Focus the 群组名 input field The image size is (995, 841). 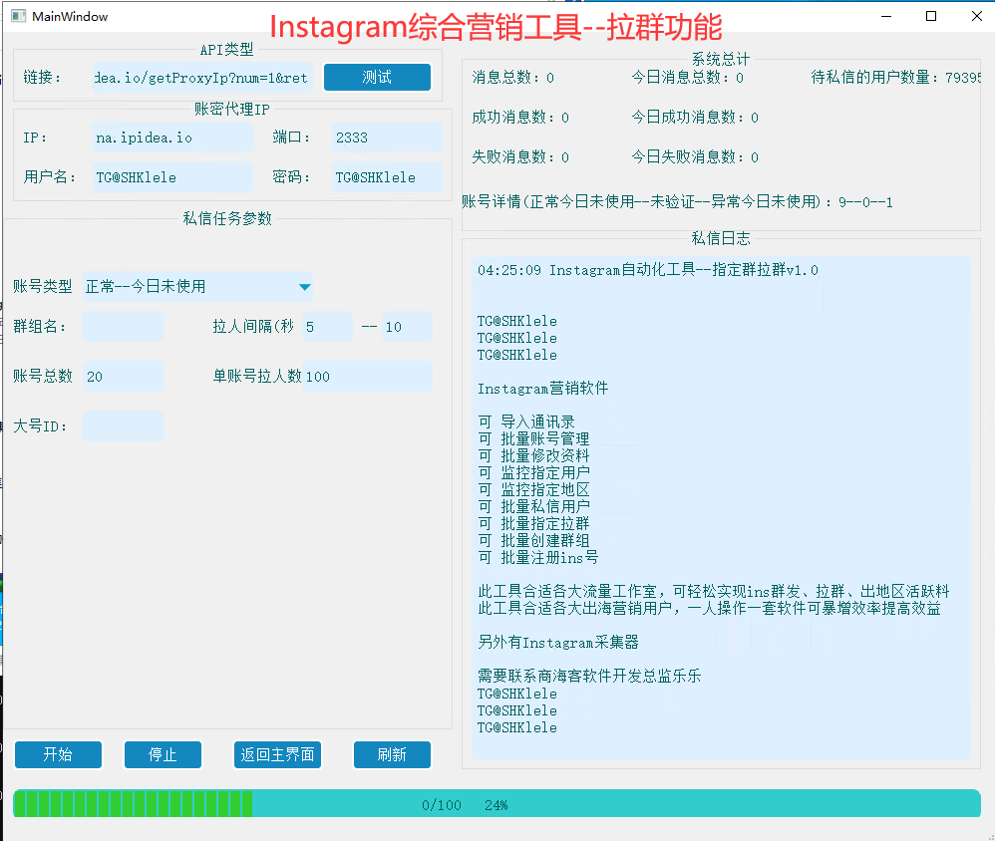coord(123,327)
